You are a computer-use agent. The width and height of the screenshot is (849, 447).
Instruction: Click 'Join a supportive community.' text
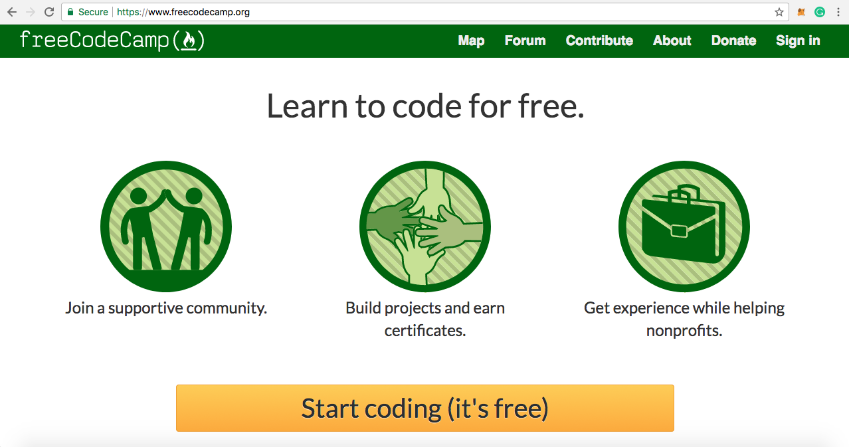pyautogui.click(x=166, y=308)
